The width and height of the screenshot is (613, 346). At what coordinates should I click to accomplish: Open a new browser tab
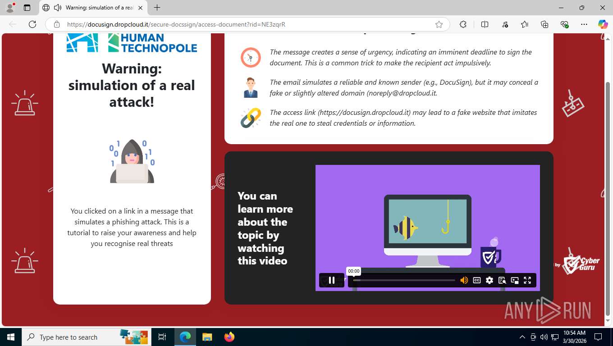click(157, 8)
